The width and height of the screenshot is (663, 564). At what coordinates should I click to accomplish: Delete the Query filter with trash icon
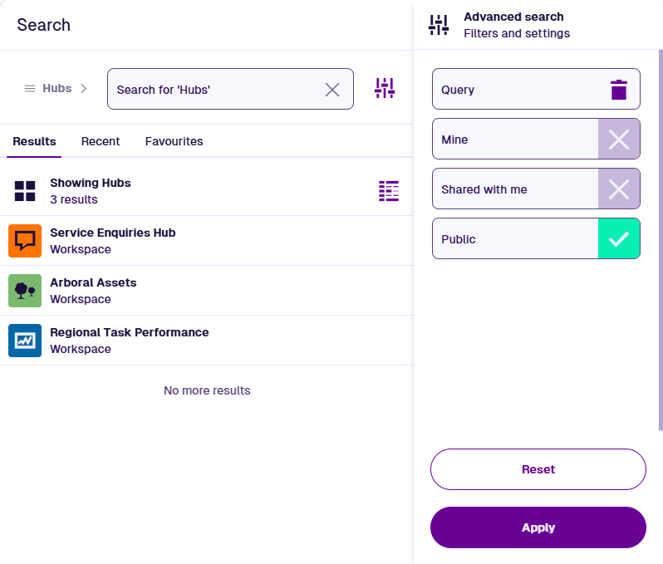[x=619, y=90]
